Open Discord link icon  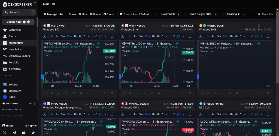pyautogui.click(x=24, y=133)
